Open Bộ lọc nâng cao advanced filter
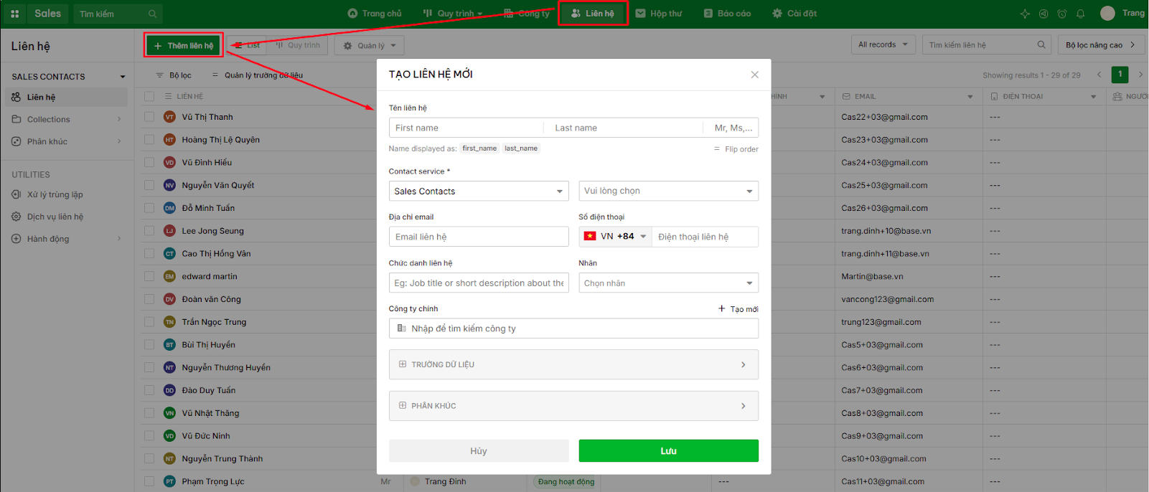 [x=1101, y=44]
